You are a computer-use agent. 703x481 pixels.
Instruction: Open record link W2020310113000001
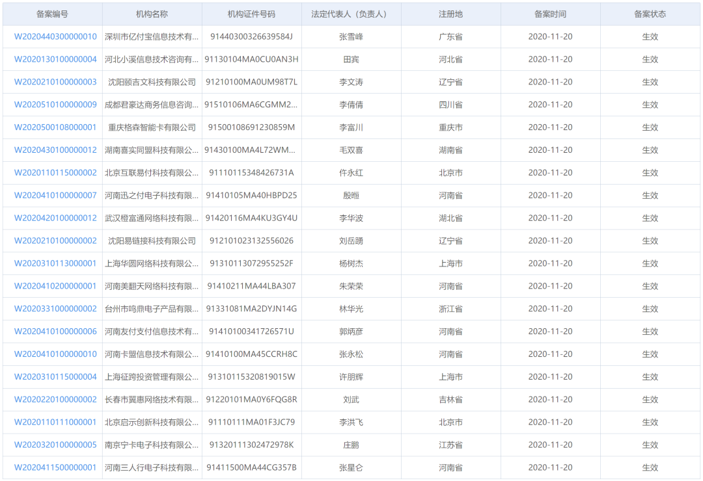point(55,263)
